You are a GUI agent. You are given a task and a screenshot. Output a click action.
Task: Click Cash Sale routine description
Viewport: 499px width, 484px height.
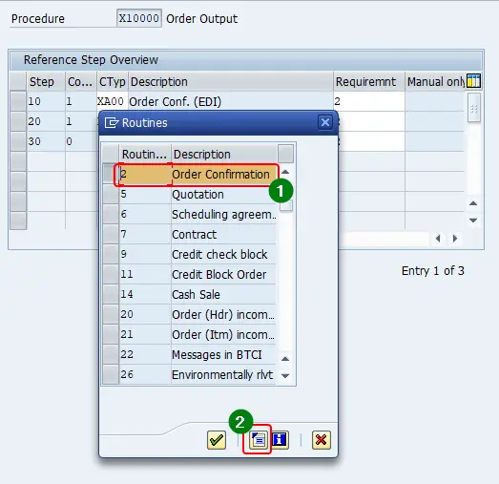pos(224,294)
